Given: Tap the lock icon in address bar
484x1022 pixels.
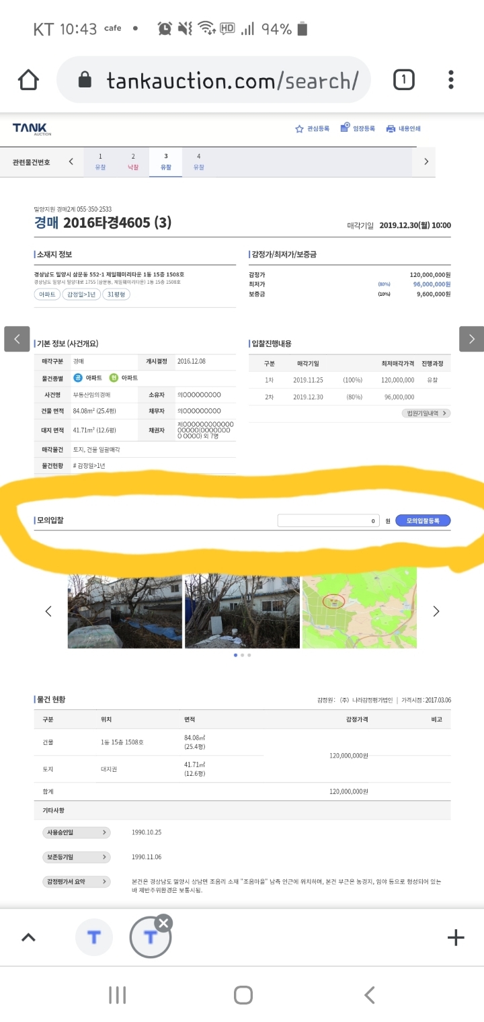Looking at the screenshot, I should [85, 81].
